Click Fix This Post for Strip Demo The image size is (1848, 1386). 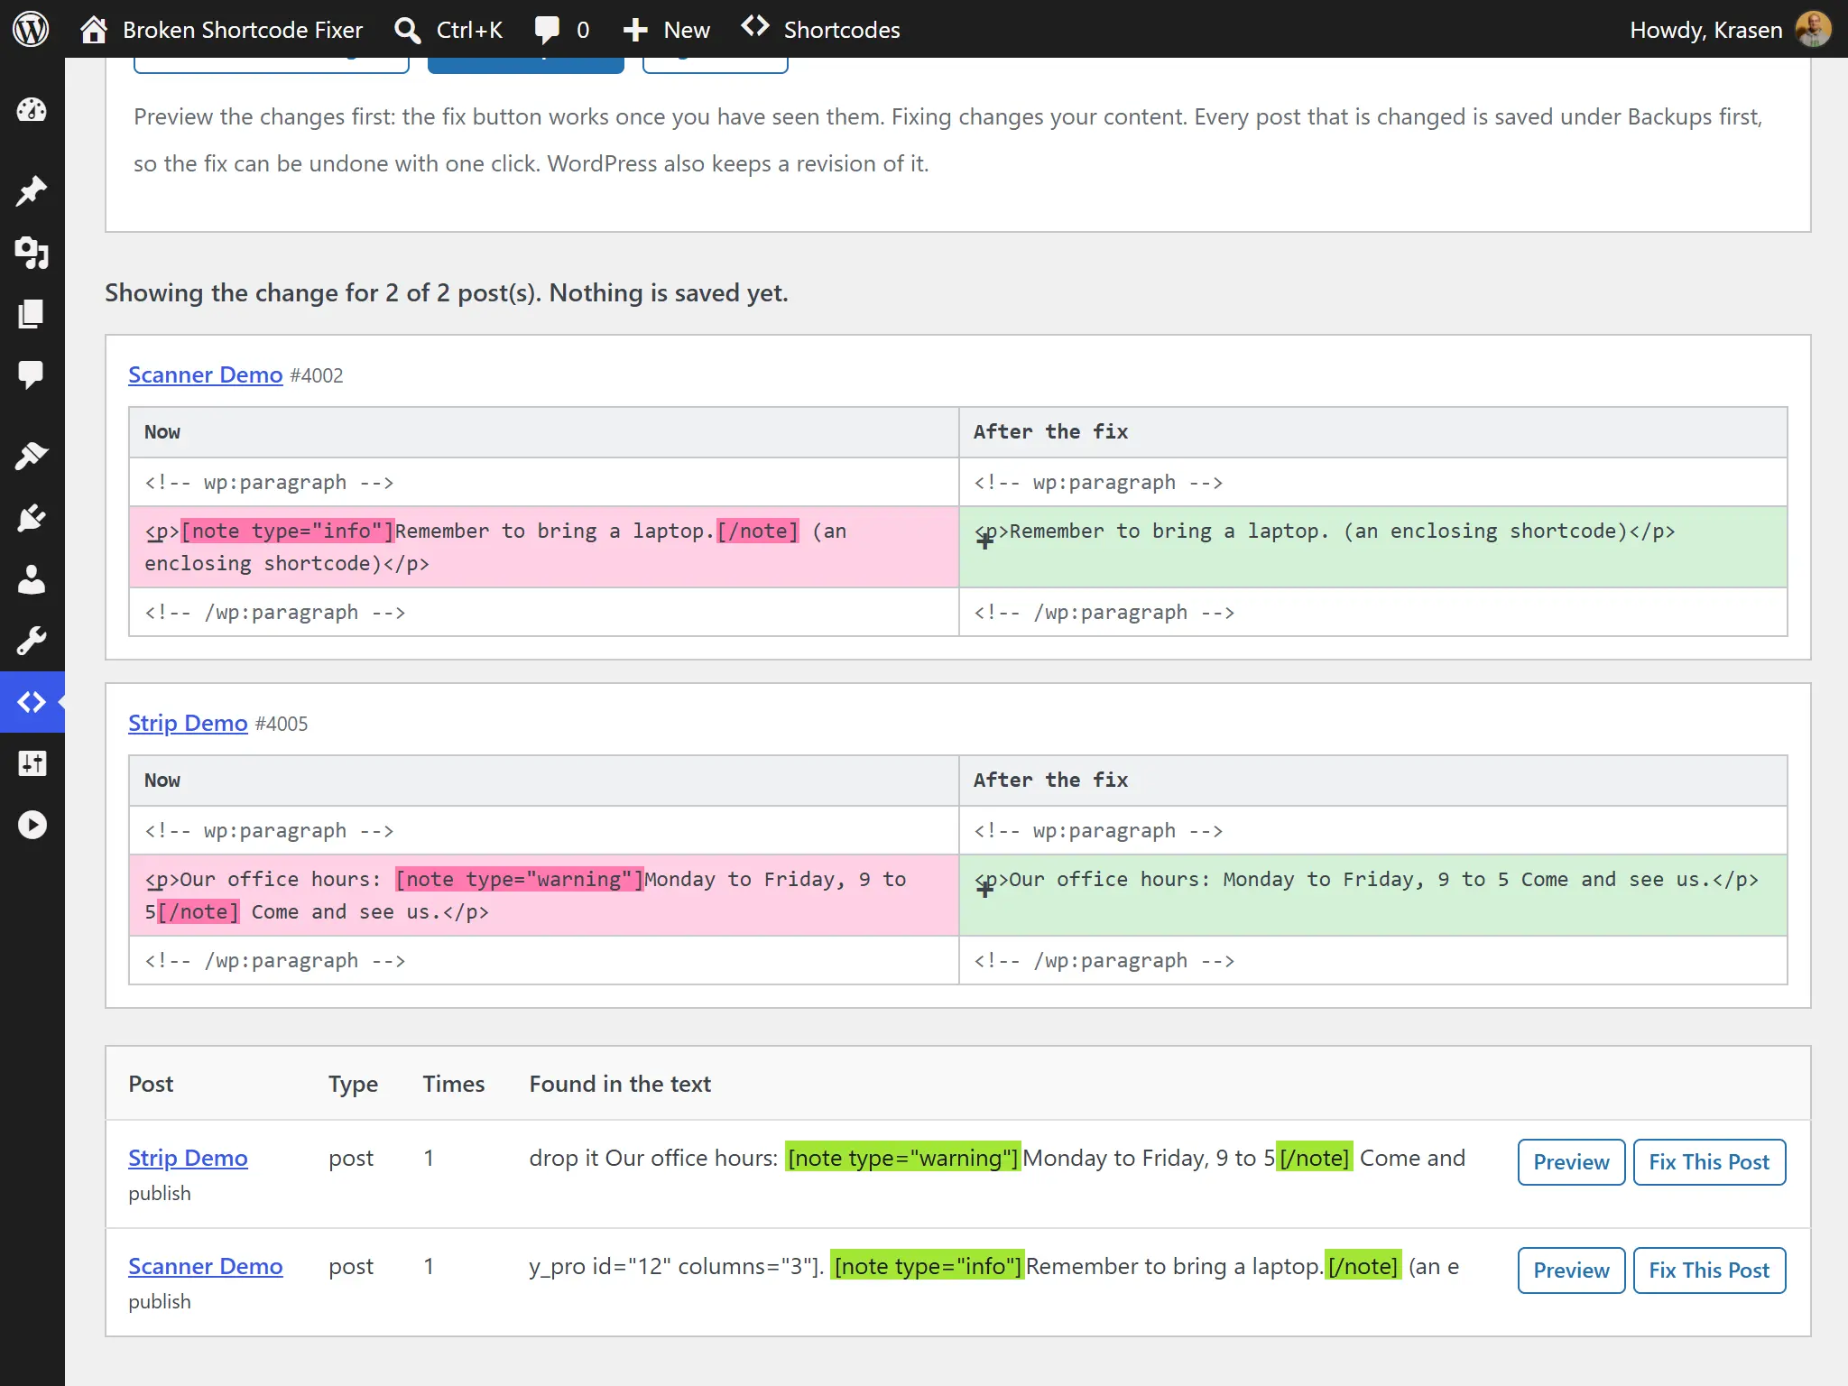coord(1709,1162)
